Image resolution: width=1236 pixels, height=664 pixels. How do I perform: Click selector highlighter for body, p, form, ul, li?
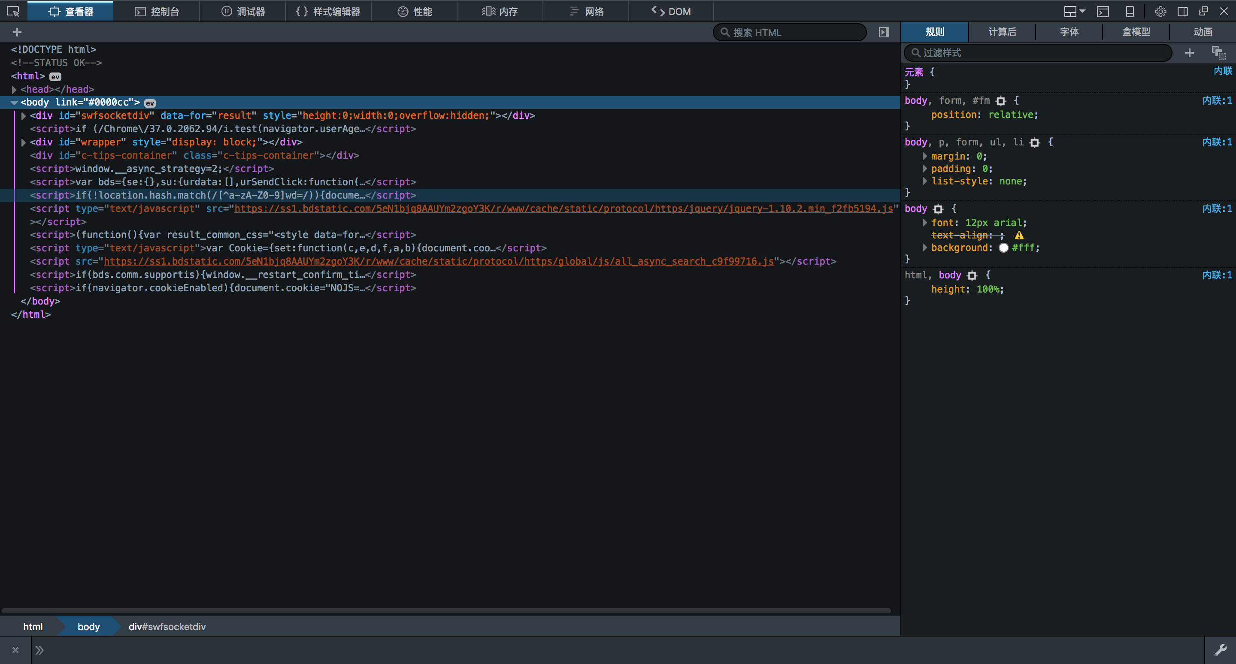click(x=1034, y=142)
